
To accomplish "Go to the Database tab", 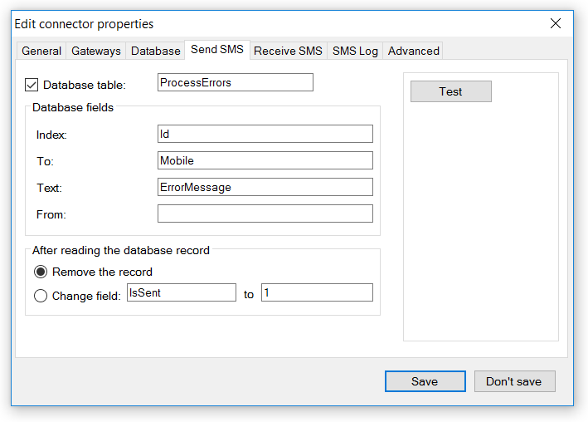I will [155, 51].
